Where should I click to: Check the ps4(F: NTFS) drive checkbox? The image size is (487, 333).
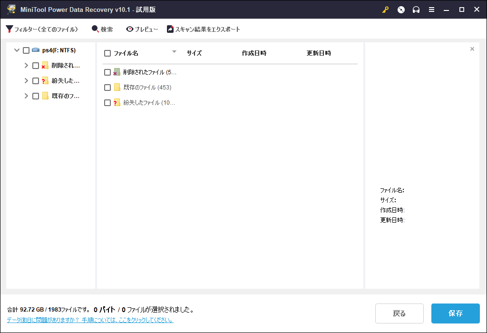(x=27, y=50)
